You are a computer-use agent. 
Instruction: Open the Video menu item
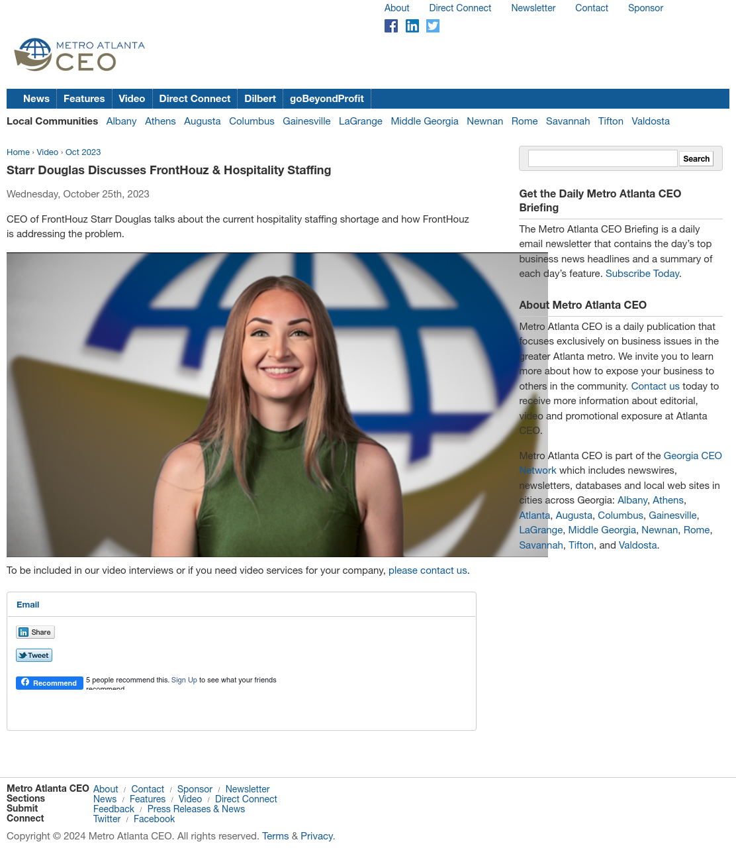point(132,99)
